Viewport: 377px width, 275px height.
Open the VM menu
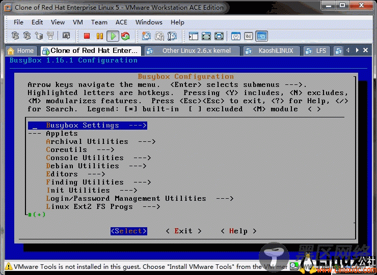click(x=77, y=22)
